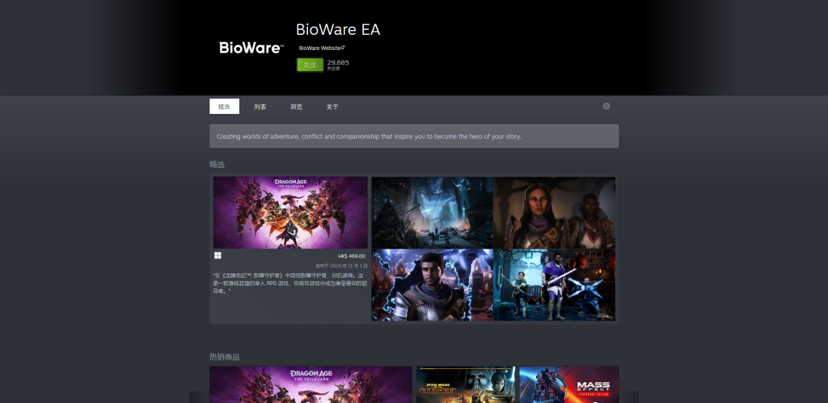Click the BioWare logo image
This screenshot has width=828, height=403.
coord(252,48)
